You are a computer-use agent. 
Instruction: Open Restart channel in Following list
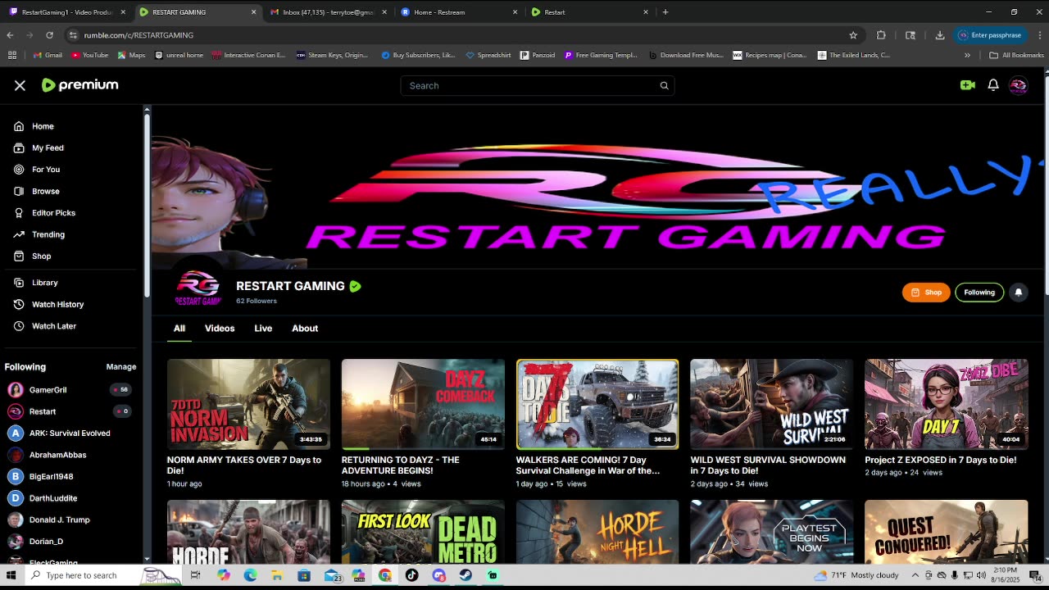(x=42, y=411)
